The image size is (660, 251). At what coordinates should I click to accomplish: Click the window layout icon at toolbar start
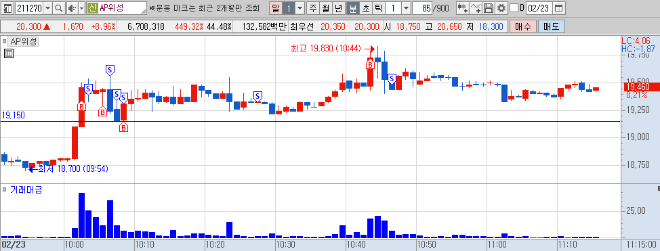click(x=7, y=8)
